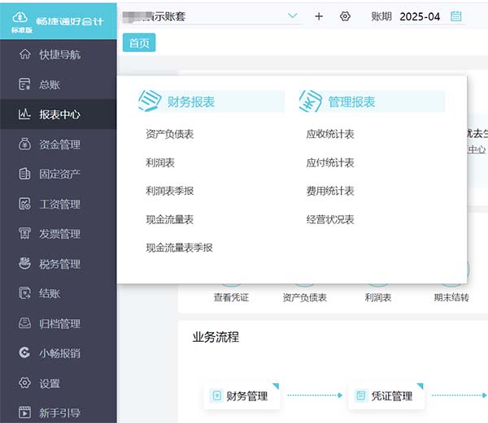This screenshot has height=423, width=488.
Task: Click the 凭证管理 flow step icon
Action: (361, 395)
